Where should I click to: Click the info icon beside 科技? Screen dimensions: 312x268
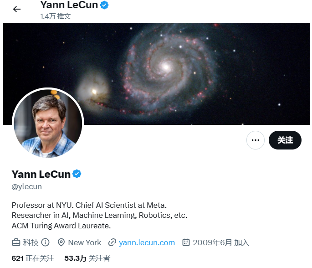[46, 242]
